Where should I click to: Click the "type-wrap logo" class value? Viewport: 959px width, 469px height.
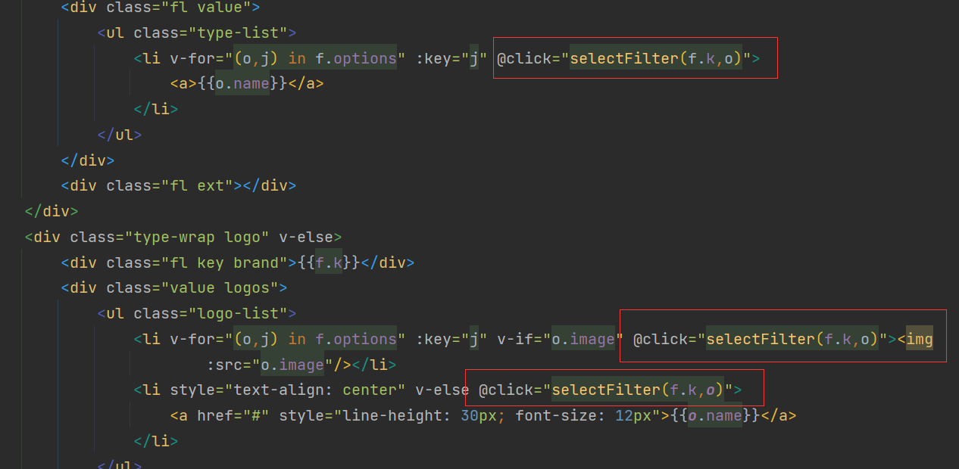click(x=197, y=237)
